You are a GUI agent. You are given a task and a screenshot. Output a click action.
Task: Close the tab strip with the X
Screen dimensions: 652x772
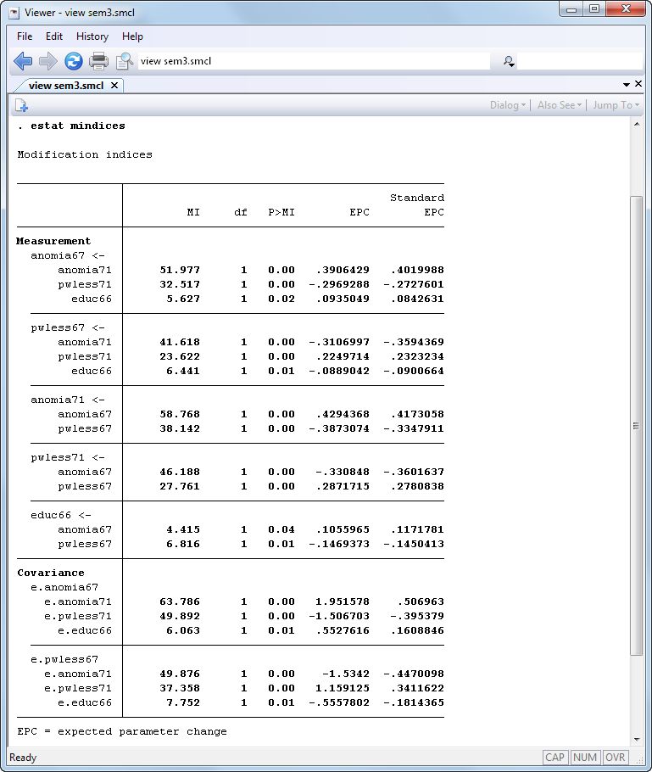point(638,84)
